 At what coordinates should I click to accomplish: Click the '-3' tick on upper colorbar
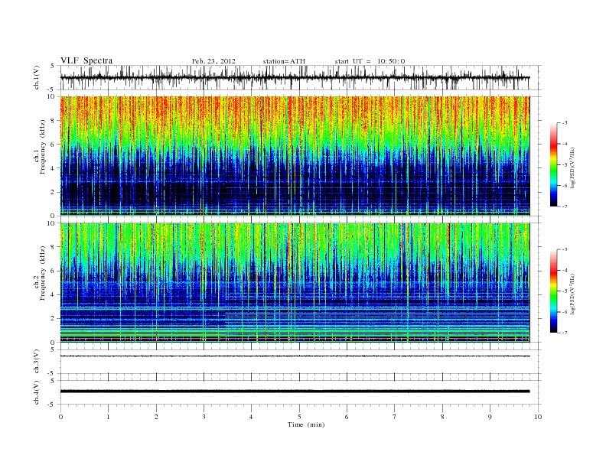pos(564,123)
